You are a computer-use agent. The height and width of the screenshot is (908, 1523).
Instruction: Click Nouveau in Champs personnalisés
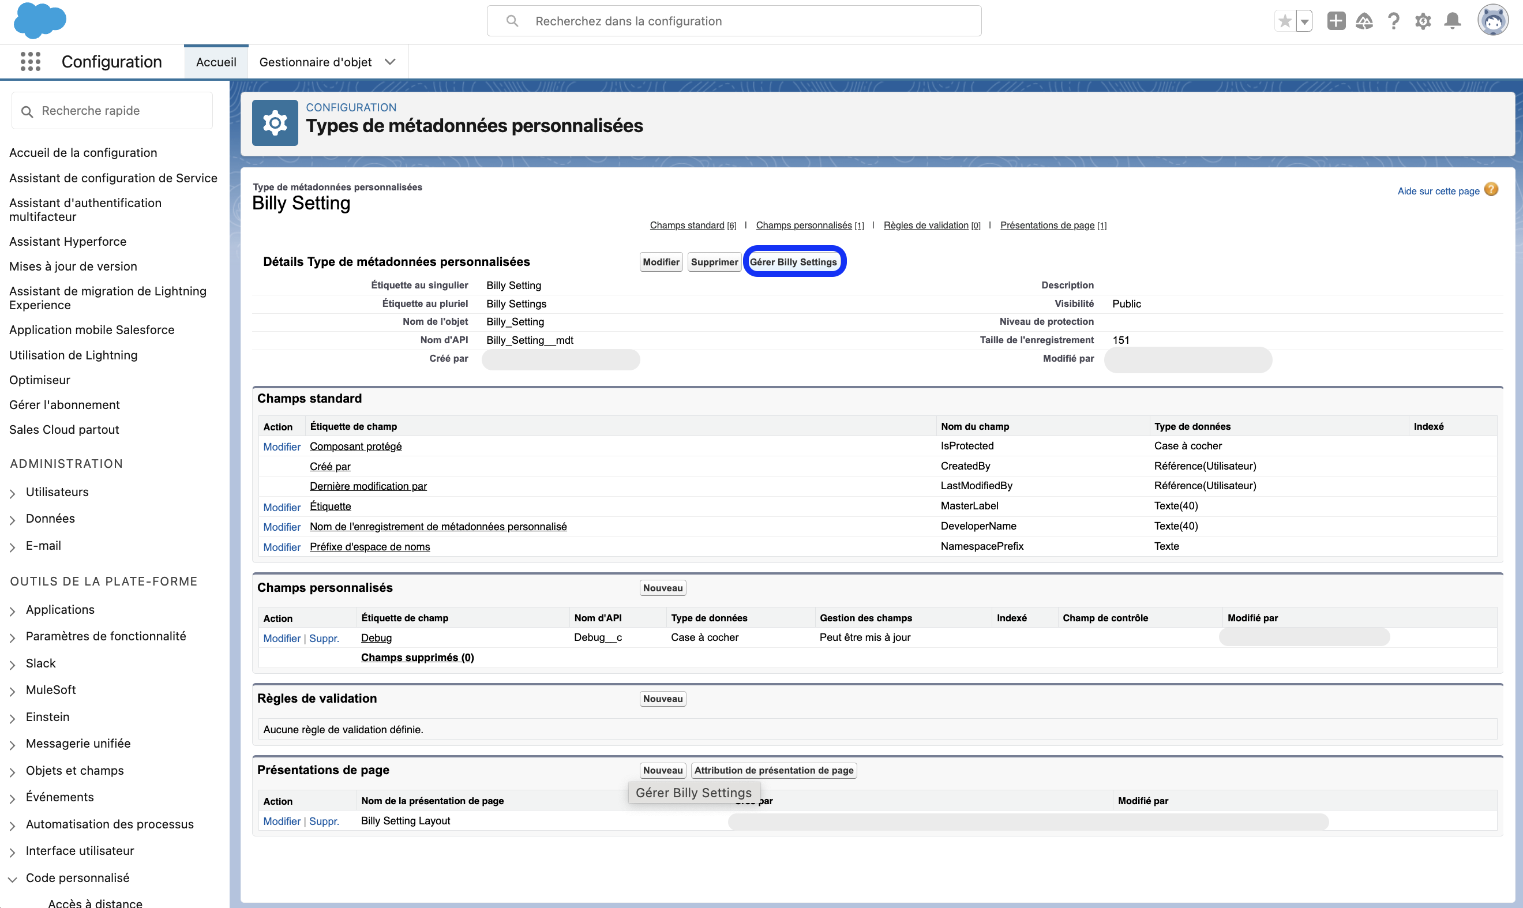(x=663, y=588)
